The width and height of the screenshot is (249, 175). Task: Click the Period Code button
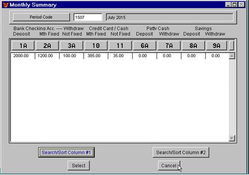coord(41,17)
